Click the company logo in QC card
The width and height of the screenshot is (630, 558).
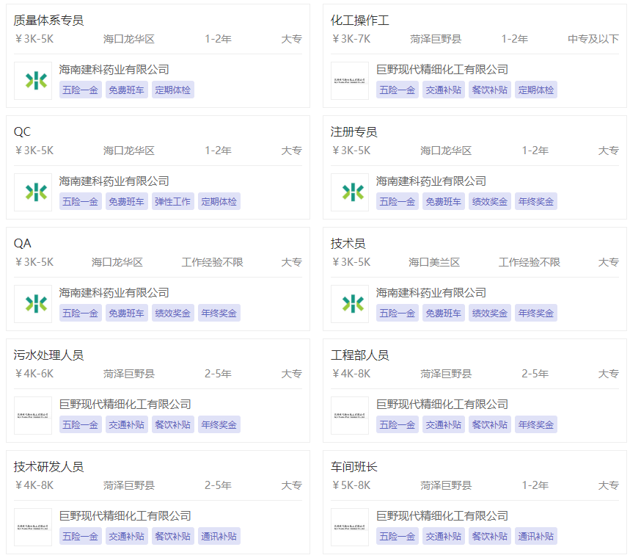click(33, 192)
